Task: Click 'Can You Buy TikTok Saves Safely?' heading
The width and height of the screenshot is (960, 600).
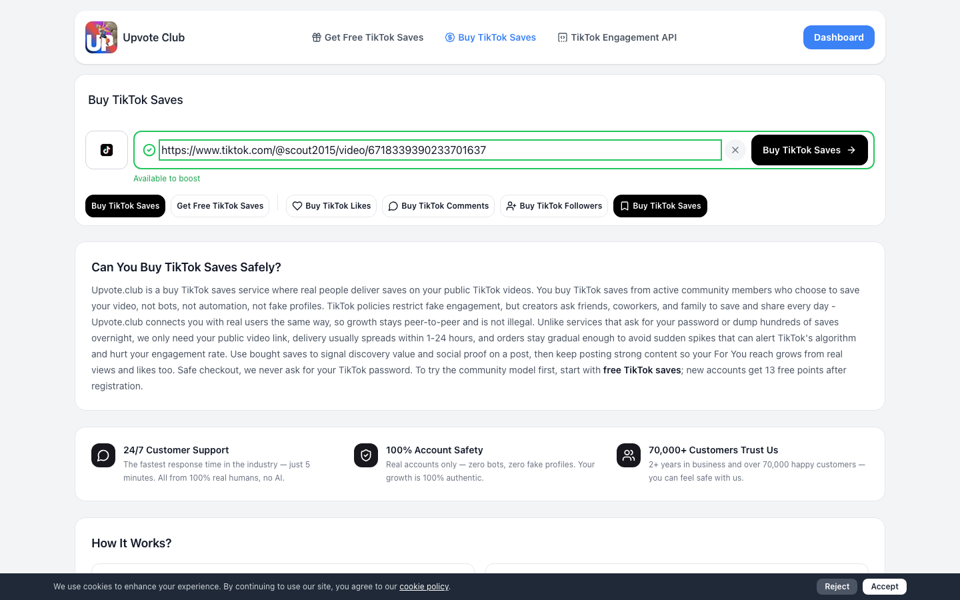Action: pyautogui.click(x=186, y=267)
